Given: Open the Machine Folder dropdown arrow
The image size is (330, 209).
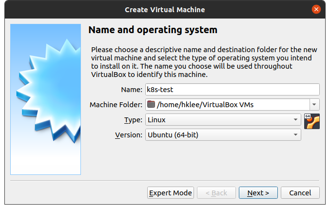Looking at the screenshot, I should tap(314, 104).
